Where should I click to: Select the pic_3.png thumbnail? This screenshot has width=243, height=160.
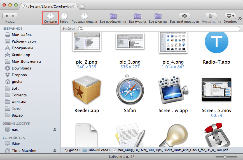(130, 41)
